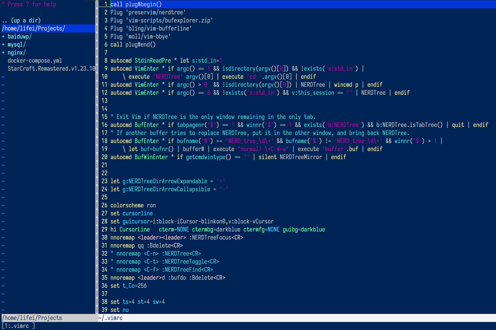The height and width of the screenshot is (330, 496).
Task: Click the '[1:.vimrc ]' bufferline entry
Action: click(x=18, y=326)
